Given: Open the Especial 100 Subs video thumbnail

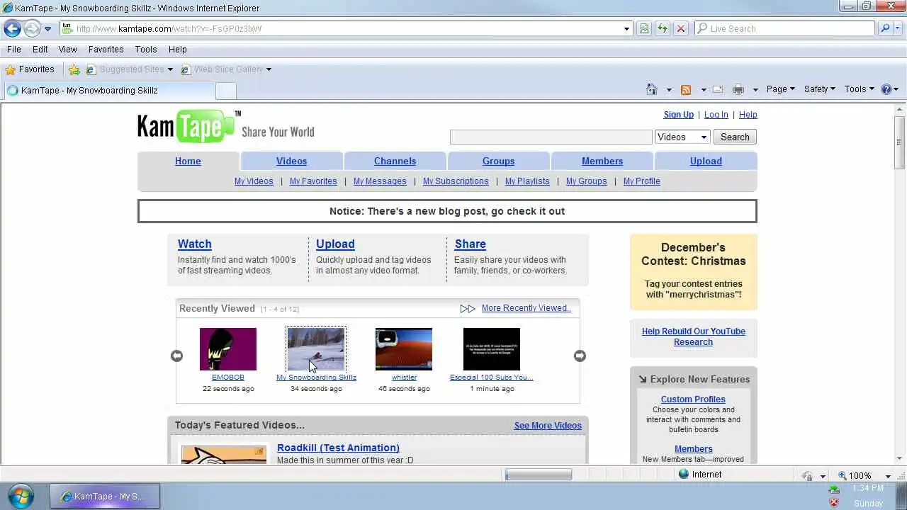Looking at the screenshot, I should point(492,349).
